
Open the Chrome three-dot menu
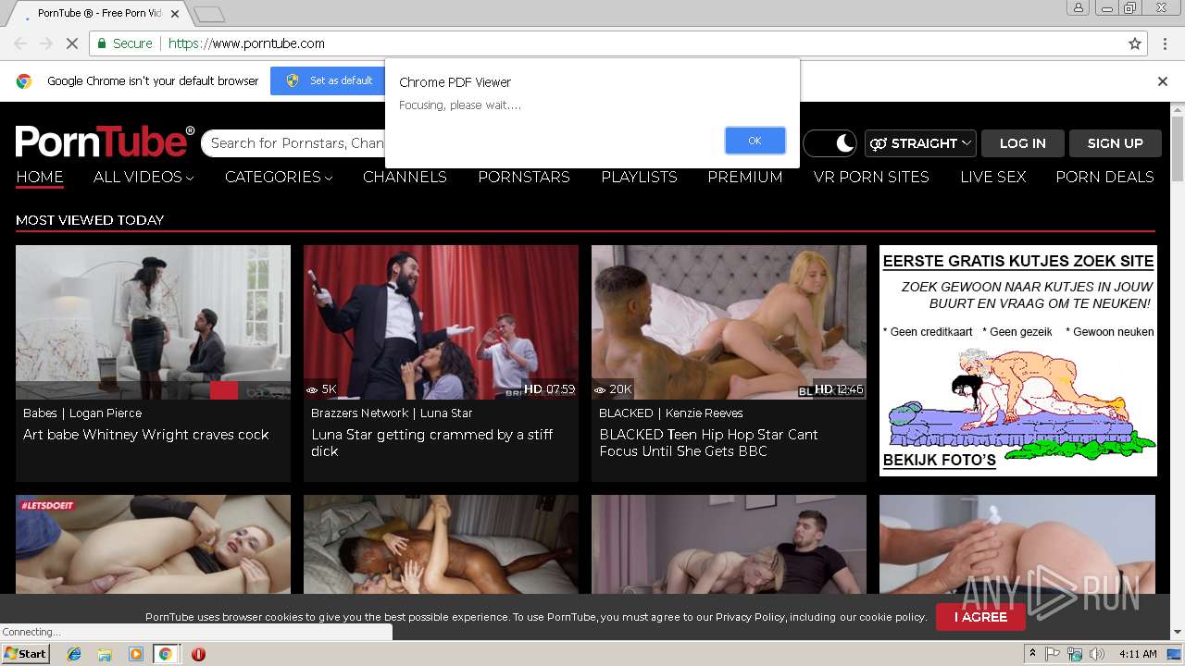click(x=1164, y=43)
